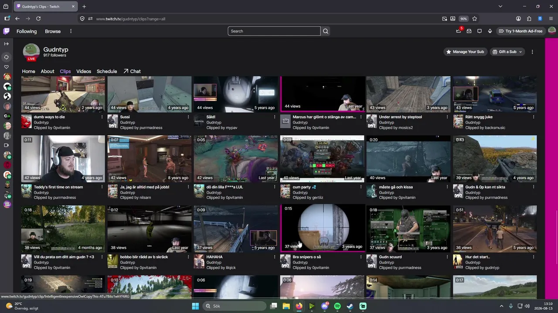Bookmark this page with the star

475,19
